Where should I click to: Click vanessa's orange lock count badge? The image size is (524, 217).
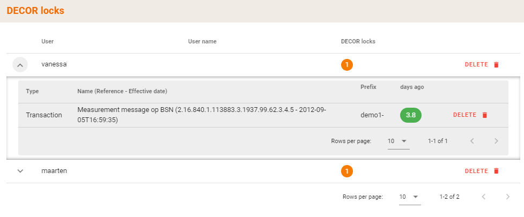(x=347, y=65)
